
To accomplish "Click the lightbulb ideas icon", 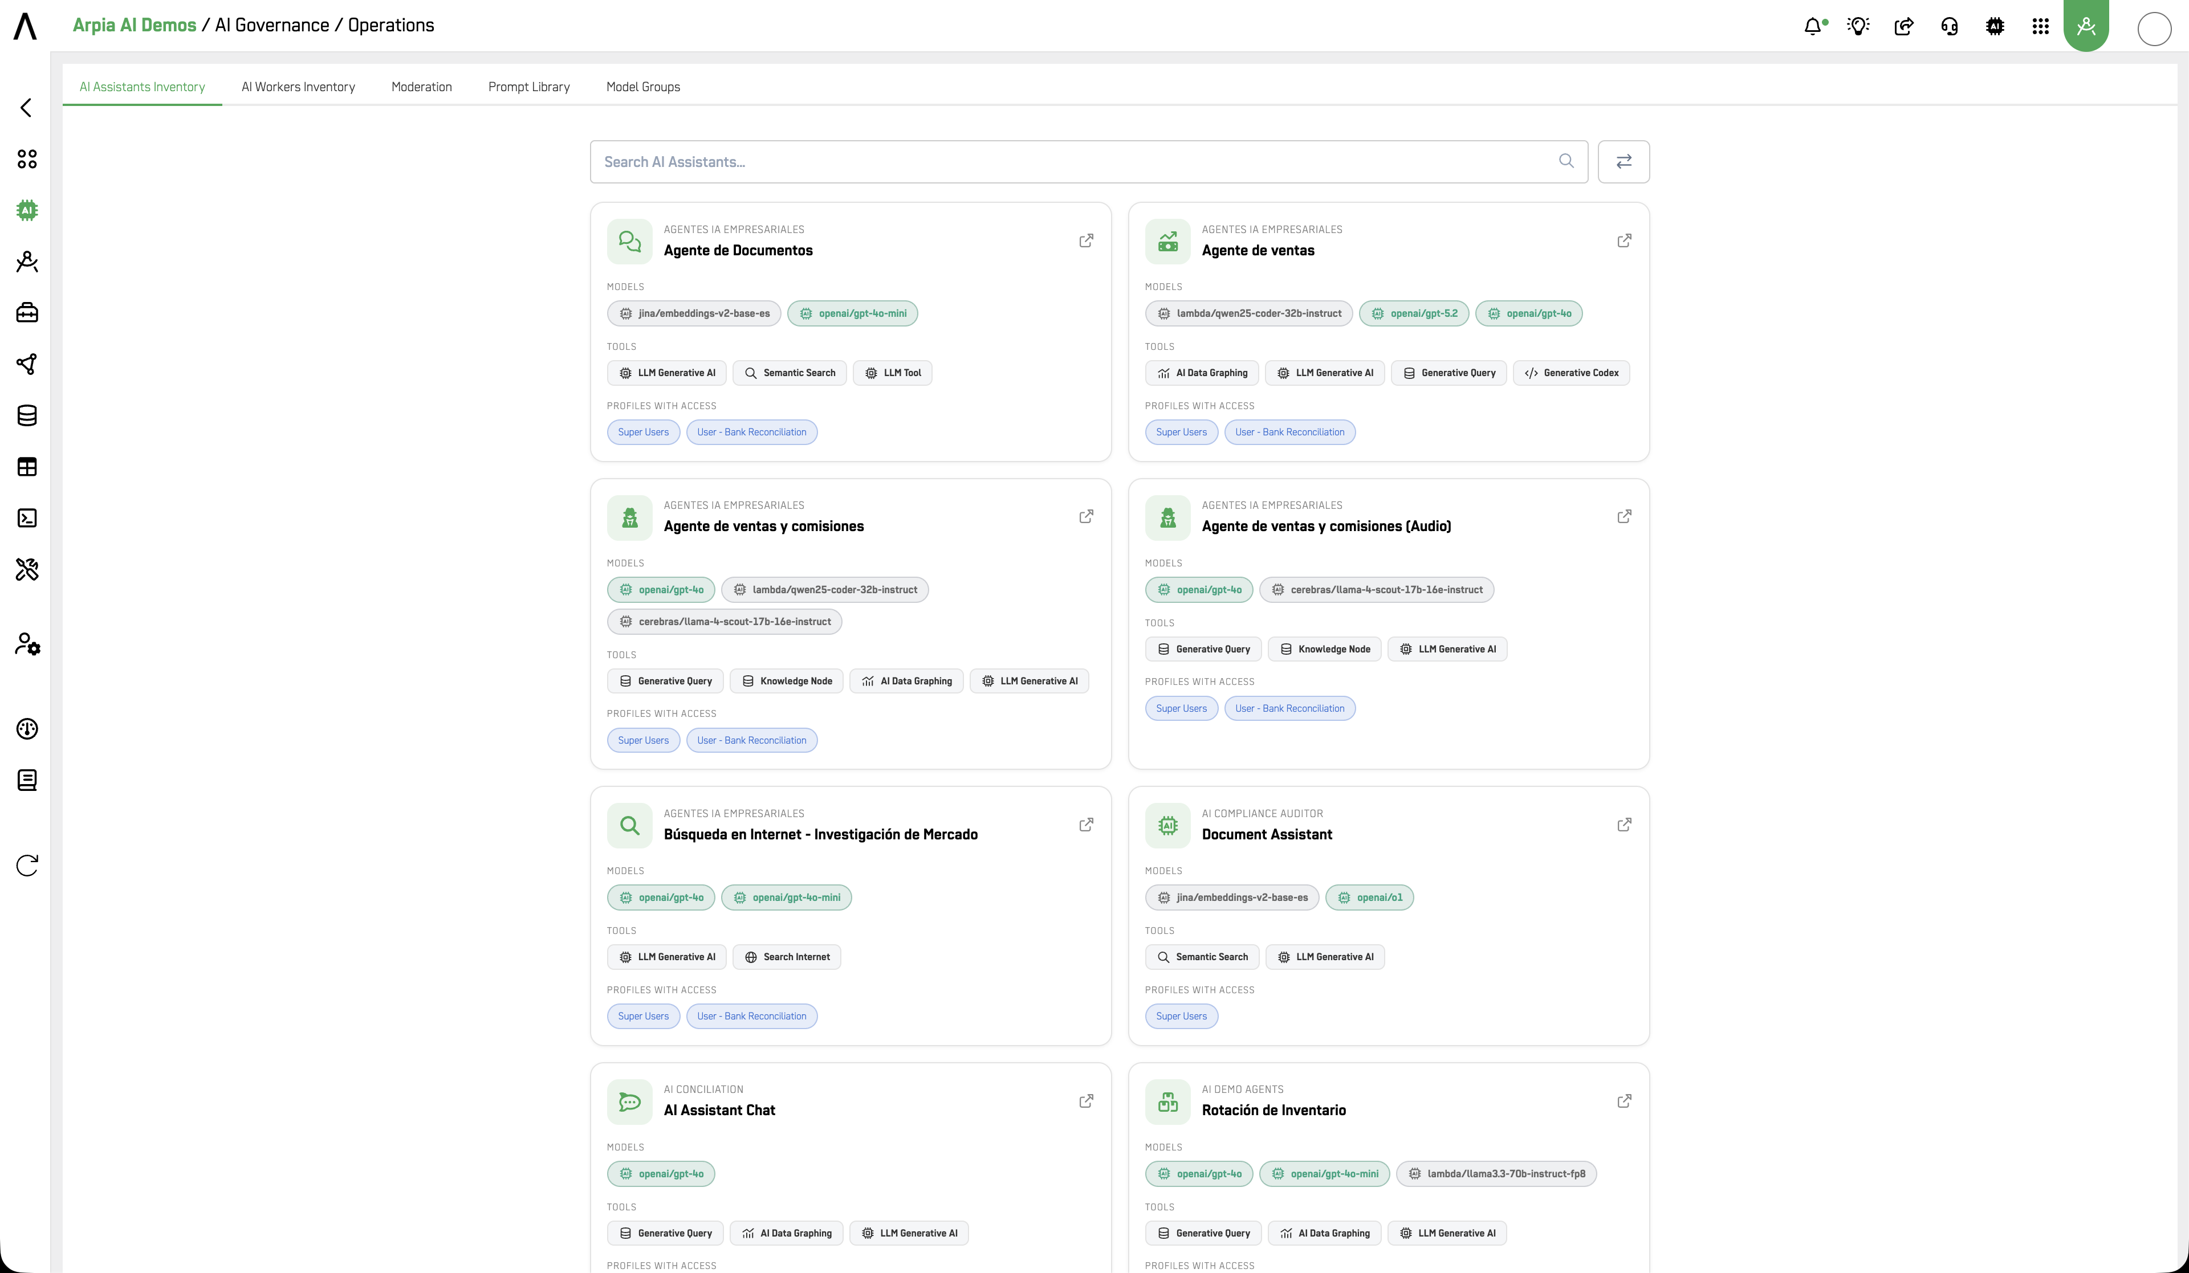I will click(1858, 26).
